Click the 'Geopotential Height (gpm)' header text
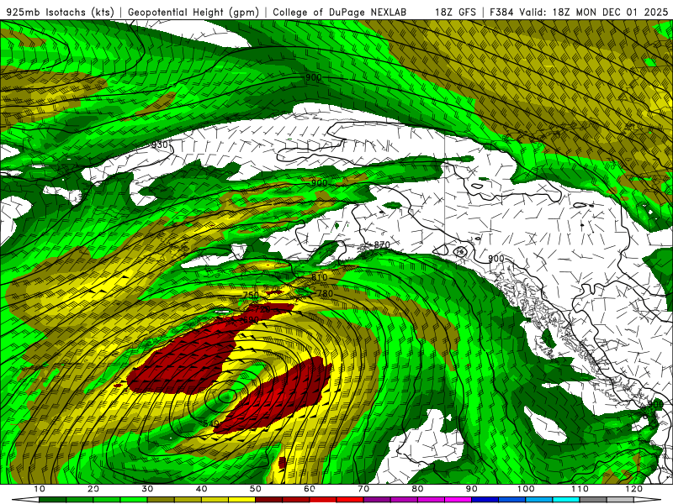The width and height of the screenshot is (673, 504). point(193,12)
